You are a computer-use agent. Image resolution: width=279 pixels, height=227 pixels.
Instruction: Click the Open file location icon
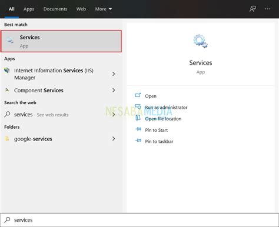[x=138, y=118]
